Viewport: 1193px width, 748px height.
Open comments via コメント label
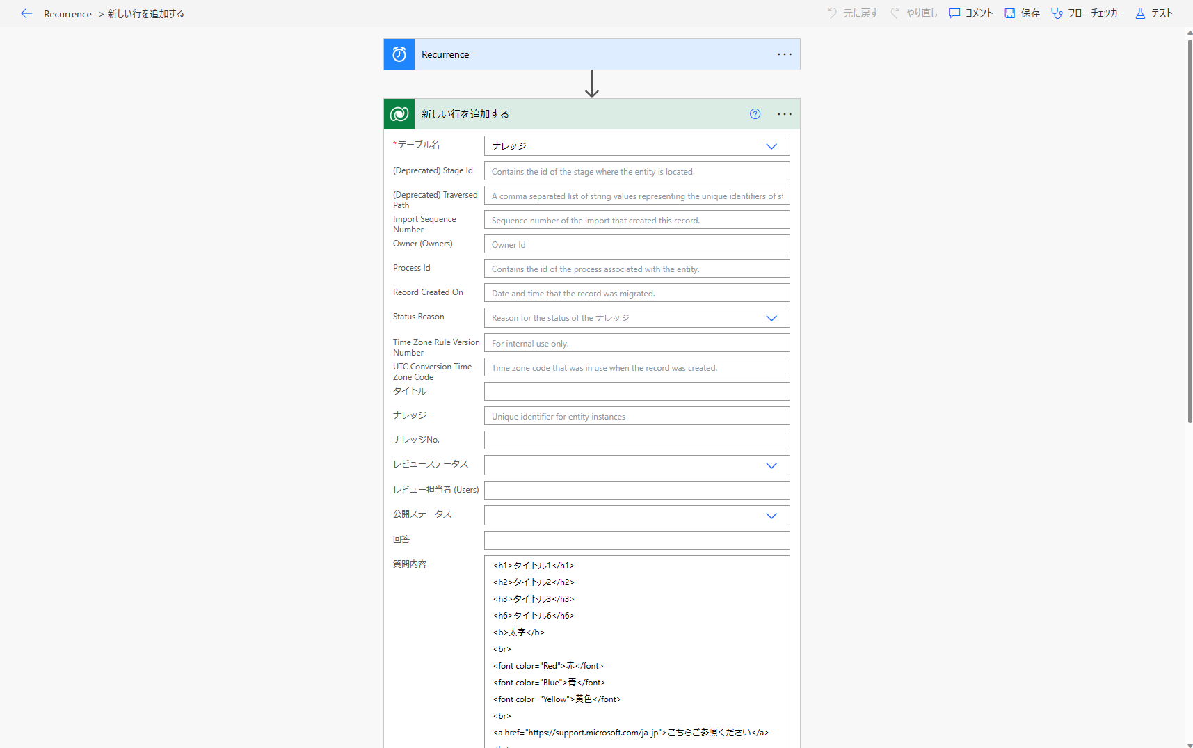point(979,13)
